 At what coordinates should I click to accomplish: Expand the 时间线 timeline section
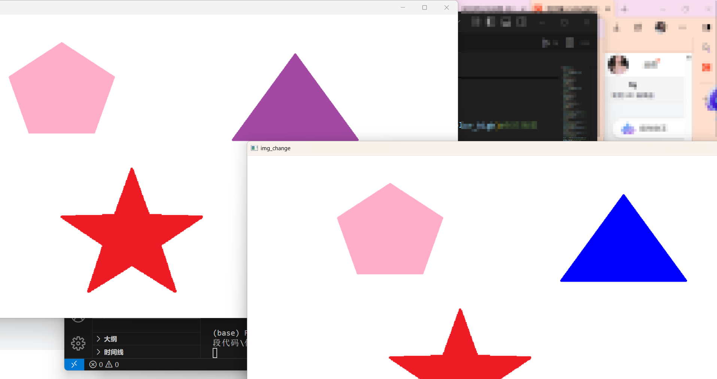pyautogui.click(x=146, y=352)
